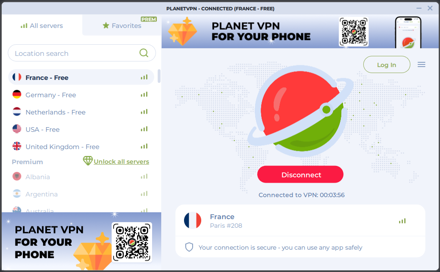
Task: Click the signal bars in France connection card
Action: (402, 221)
